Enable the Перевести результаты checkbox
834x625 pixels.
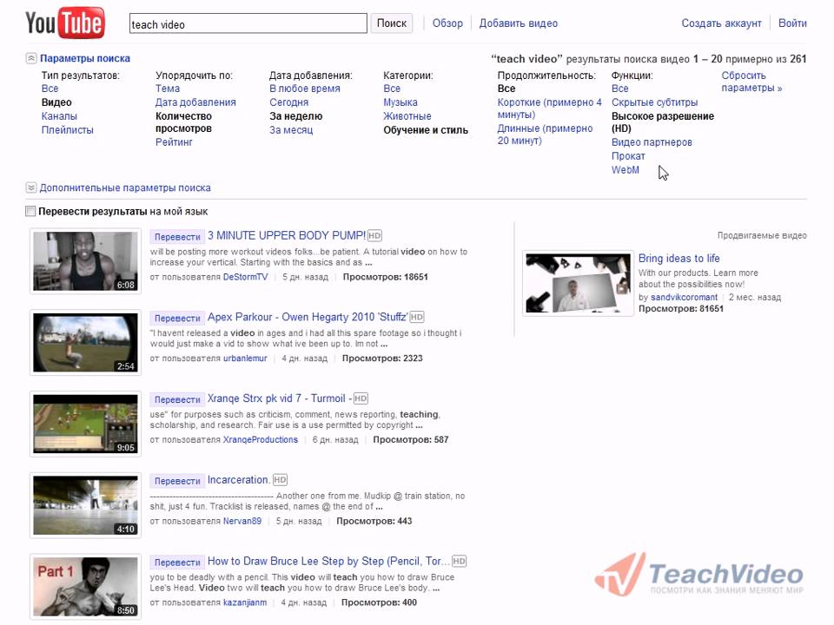pos(30,211)
